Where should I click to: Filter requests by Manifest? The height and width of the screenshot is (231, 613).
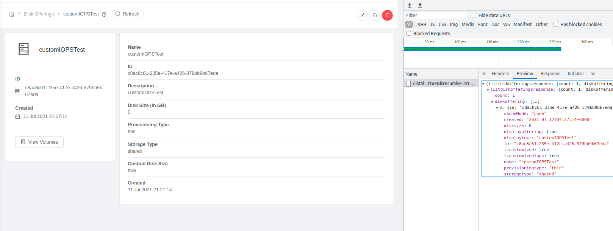[523, 24]
